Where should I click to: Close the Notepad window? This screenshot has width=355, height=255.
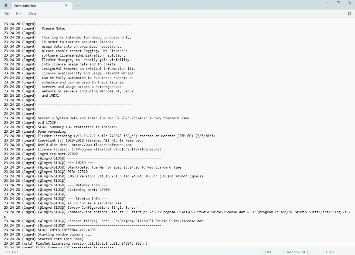[x=349, y=3]
